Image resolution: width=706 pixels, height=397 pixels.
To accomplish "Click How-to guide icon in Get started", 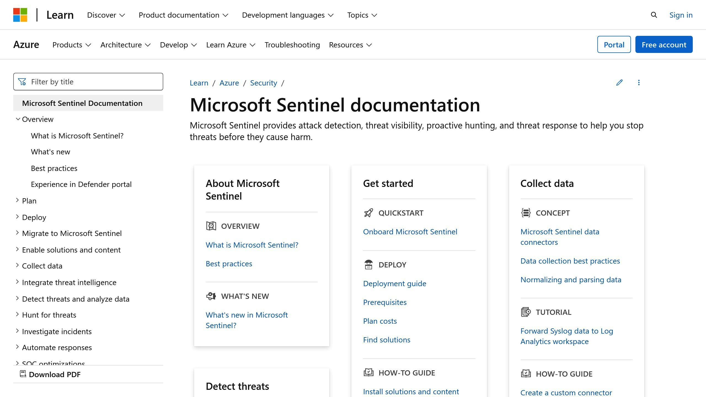I will pyautogui.click(x=368, y=373).
